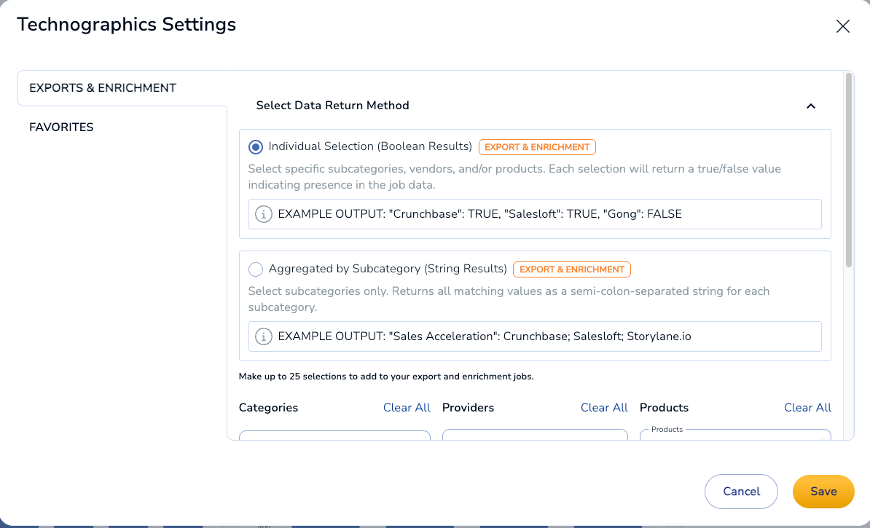The height and width of the screenshot is (528, 870).
Task: Choose Aggregated by Subcategory (String Results) radio
Action: coord(255,269)
